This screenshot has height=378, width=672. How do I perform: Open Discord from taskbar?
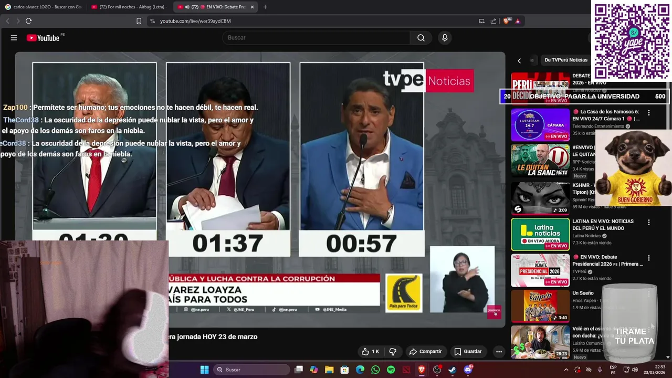tap(468, 370)
